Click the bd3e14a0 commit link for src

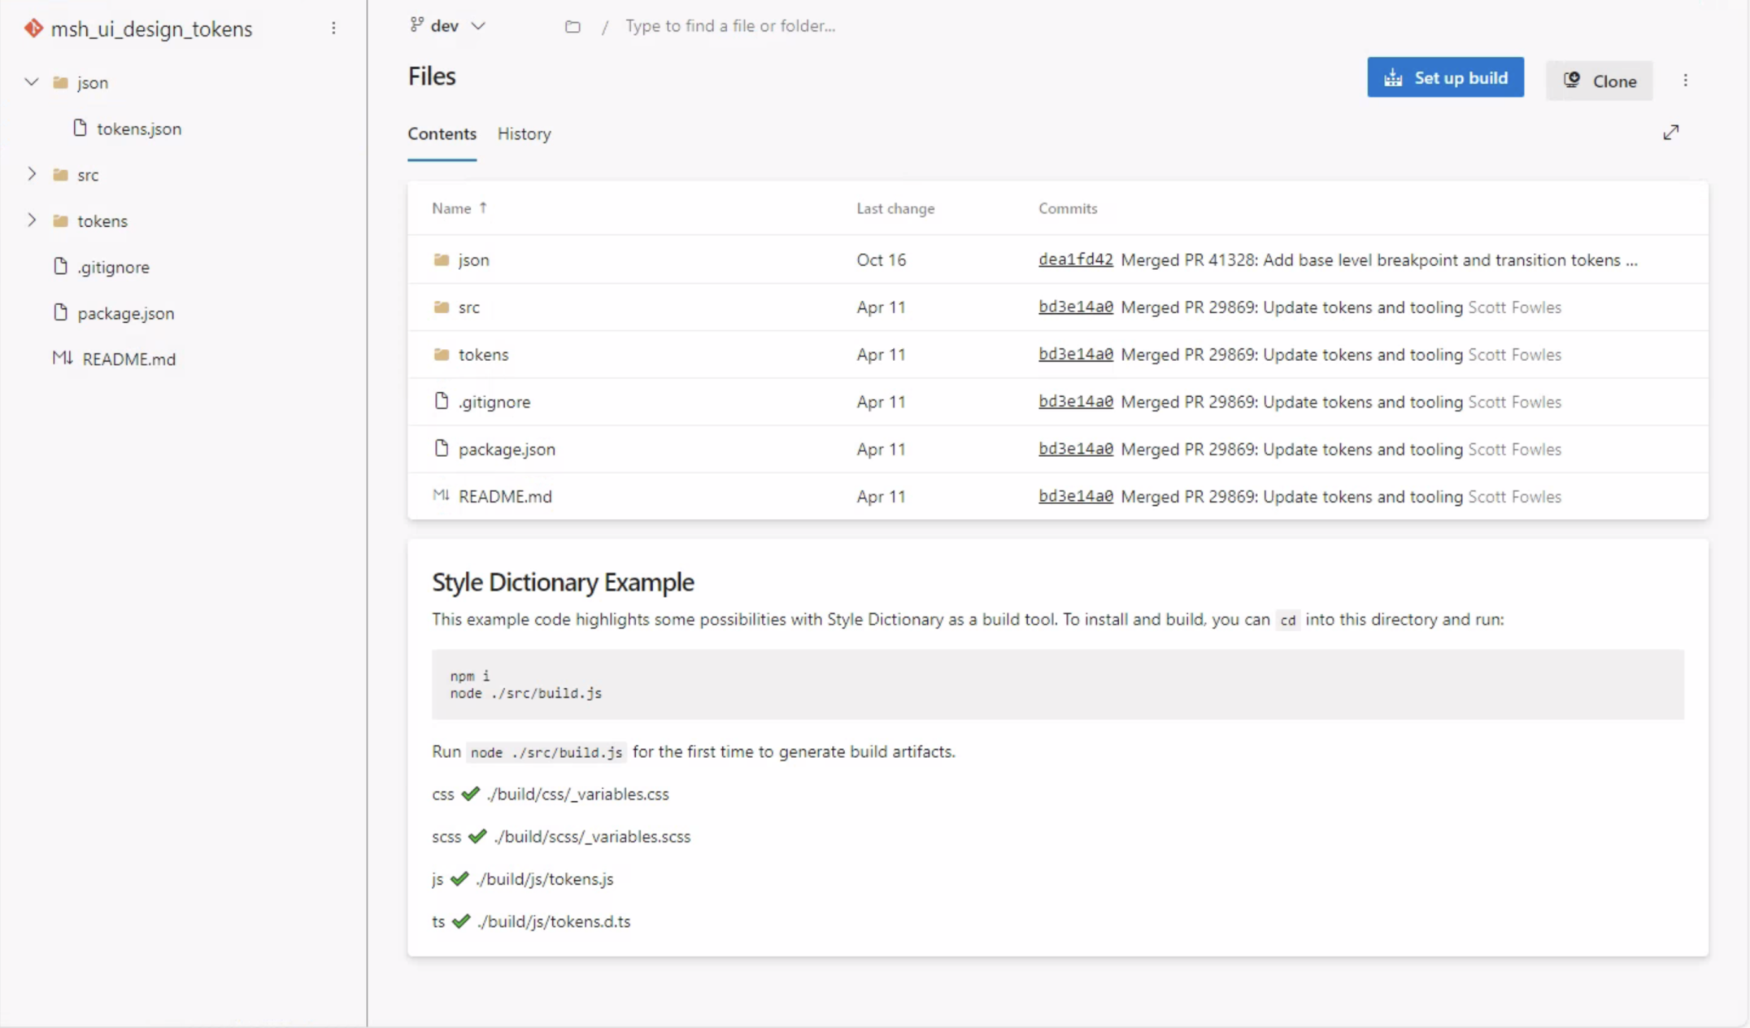[x=1076, y=307]
